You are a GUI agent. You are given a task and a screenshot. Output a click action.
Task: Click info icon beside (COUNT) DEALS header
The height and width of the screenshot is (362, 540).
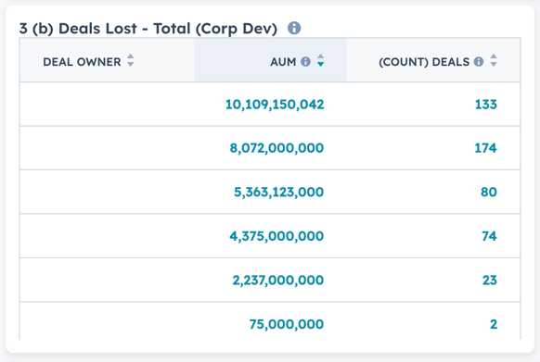point(479,61)
